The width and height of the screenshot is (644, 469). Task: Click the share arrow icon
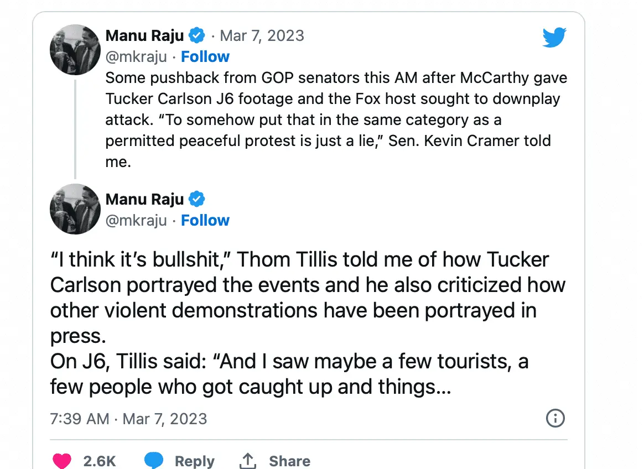[x=248, y=461]
